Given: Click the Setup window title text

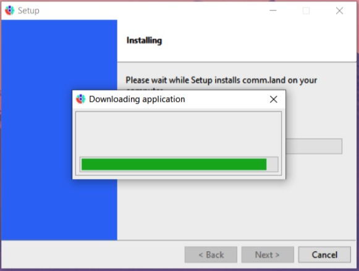Looking at the screenshot, I should coord(28,10).
